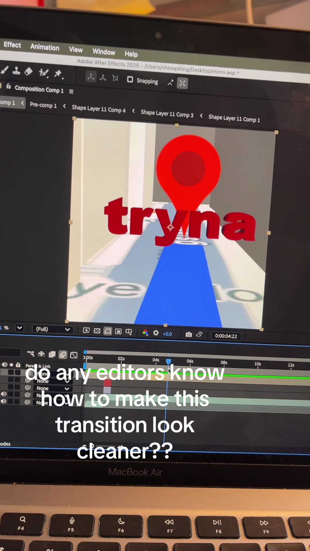This screenshot has width=310, height=551.
Task: Select the red layer bar in timeline
Action: click(x=107, y=383)
